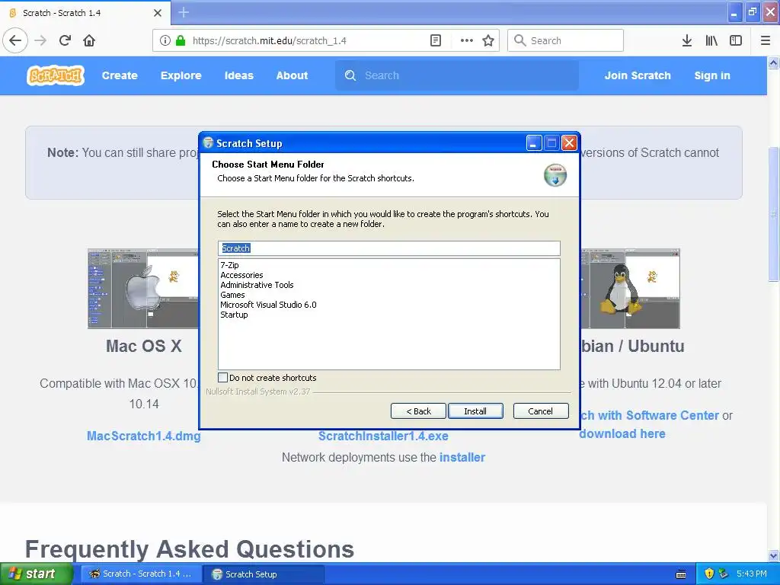Open the Create page in Scratch nav

(x=120, y=75)
